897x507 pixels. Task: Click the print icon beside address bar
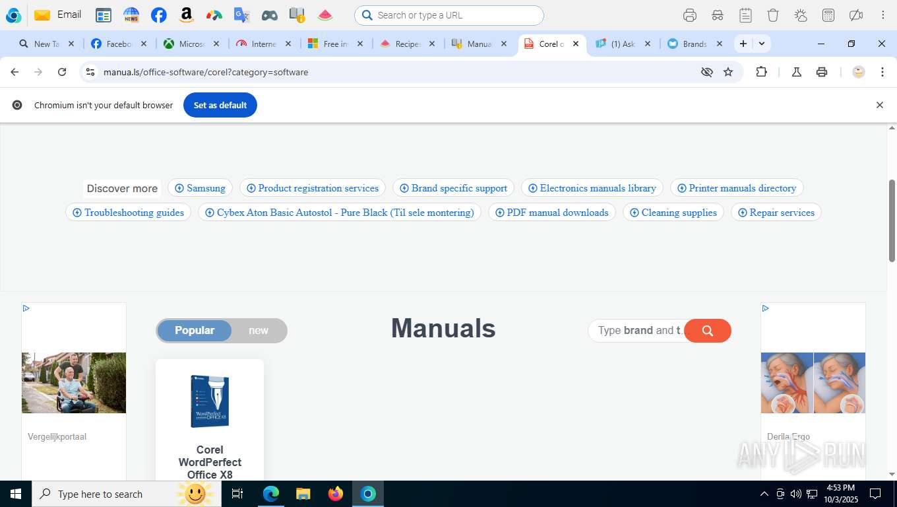pyautogui.click(x=822, y=72)
